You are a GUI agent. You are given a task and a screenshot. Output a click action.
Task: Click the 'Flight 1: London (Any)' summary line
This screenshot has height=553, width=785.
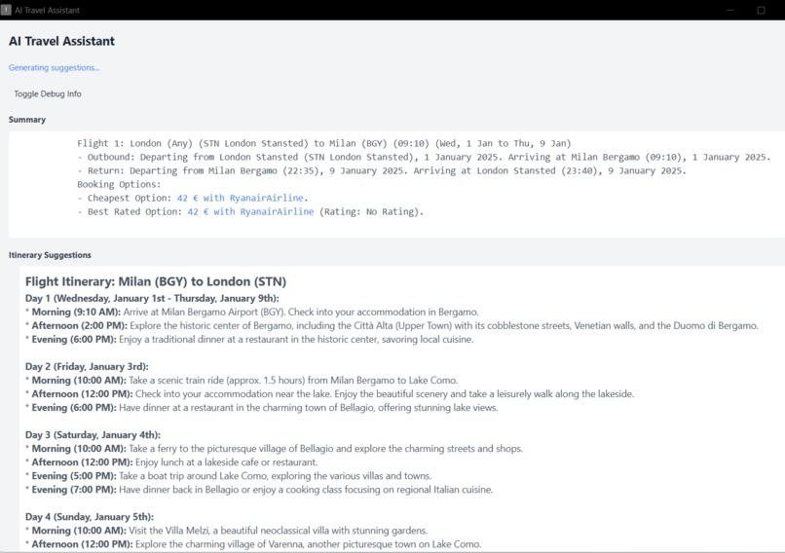[324, 144]
